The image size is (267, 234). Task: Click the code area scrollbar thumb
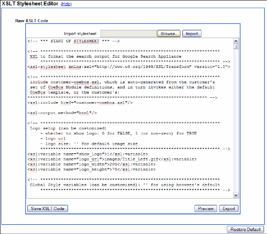236,47
